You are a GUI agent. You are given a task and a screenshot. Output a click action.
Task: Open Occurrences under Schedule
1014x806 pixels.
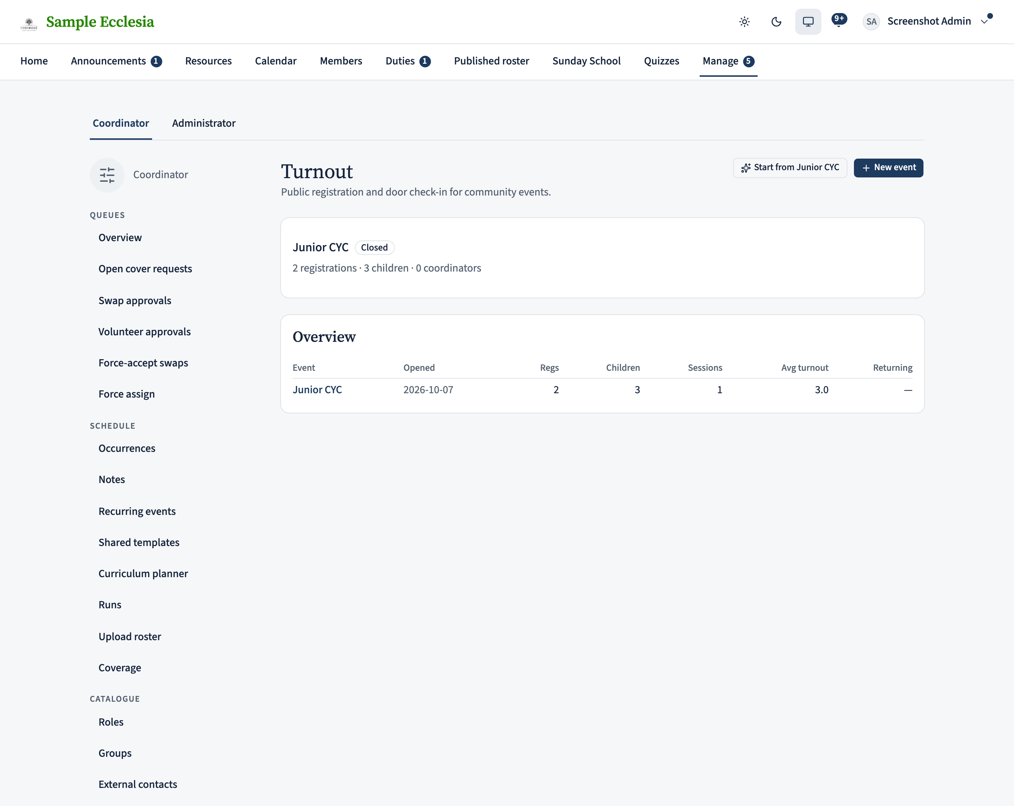coord(127,448)
